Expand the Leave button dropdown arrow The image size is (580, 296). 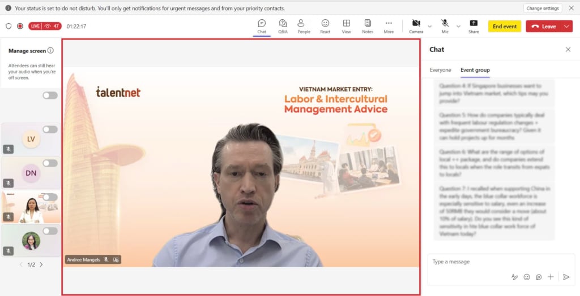coord(567,27)
